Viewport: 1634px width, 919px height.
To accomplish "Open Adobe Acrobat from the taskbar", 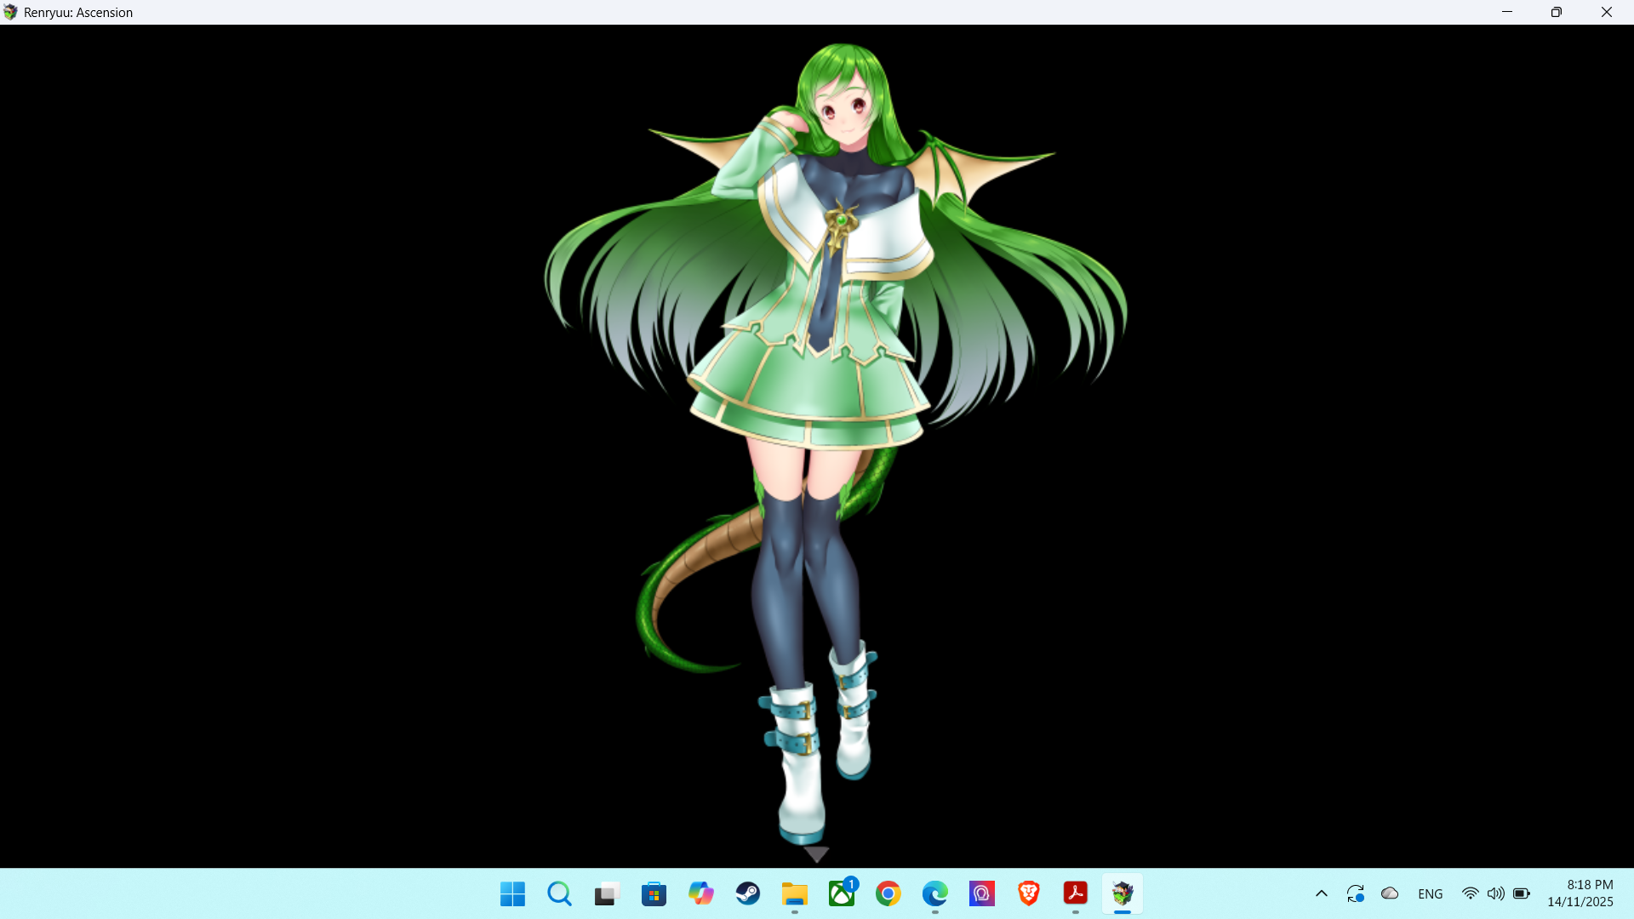I will 1076,893.
